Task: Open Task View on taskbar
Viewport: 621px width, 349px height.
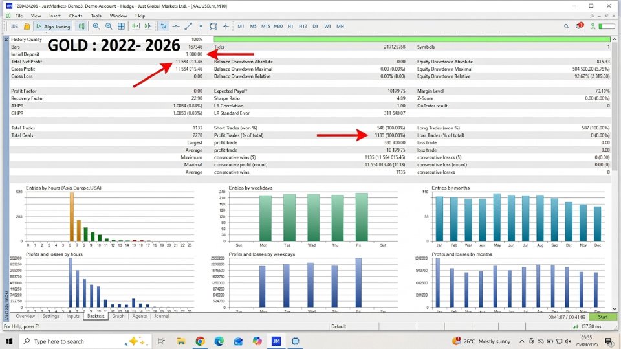Action: tap(161, 341)
